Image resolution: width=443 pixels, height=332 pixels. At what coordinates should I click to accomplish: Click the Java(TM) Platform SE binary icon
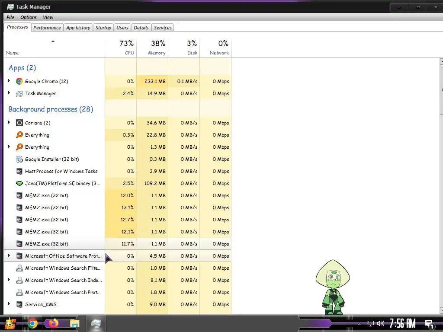[x=19, y=183]
